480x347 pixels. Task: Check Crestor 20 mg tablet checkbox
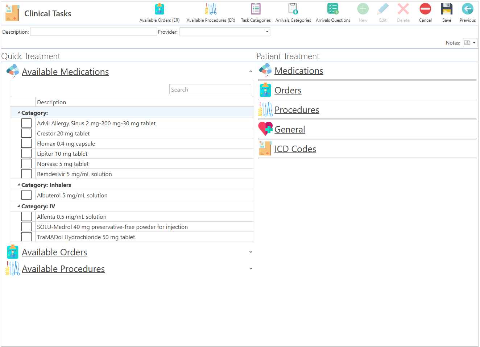(x=26, y=133)
